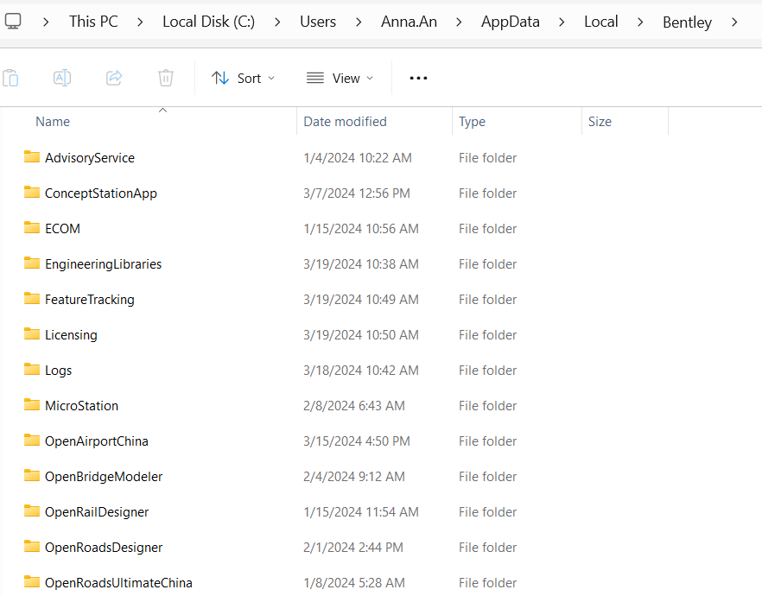Click date 3/18/2024 10:42 AM

point(360,371)
